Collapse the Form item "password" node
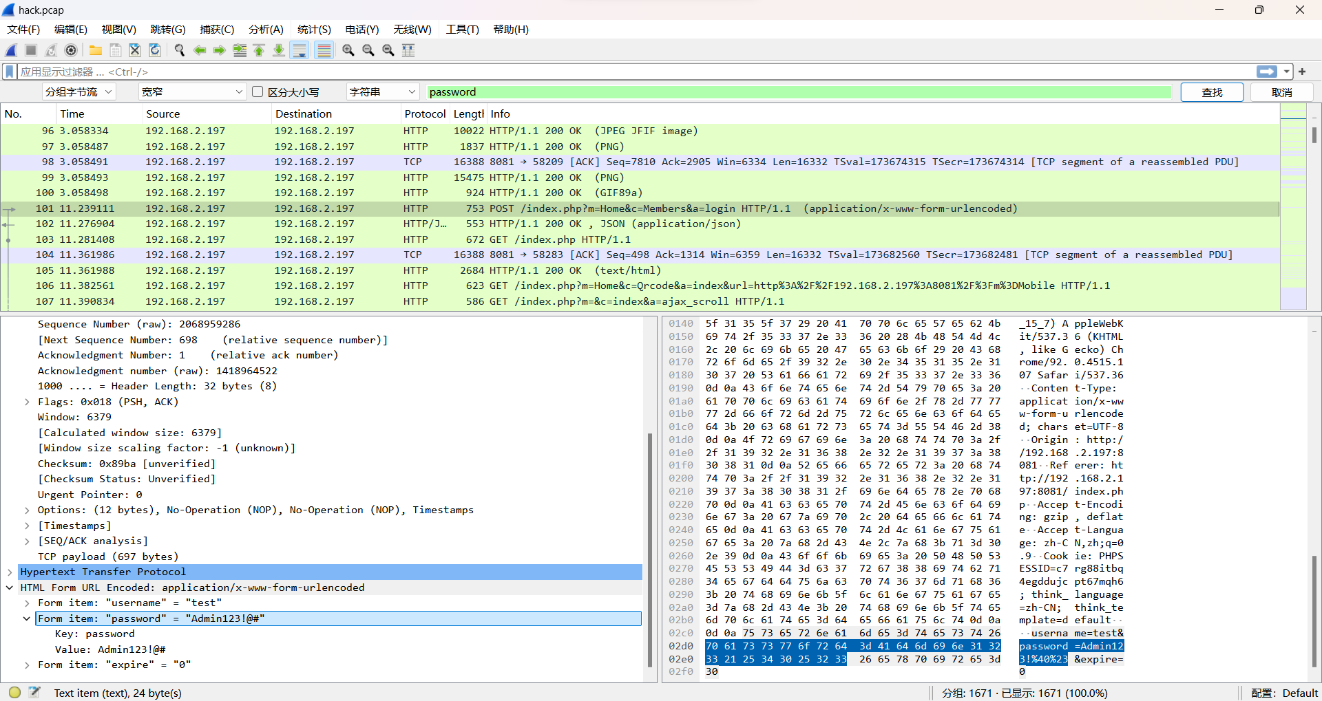The image size is (1322, 701). (27, 618)
